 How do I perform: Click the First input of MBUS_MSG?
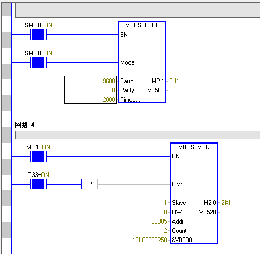[x=177, y=184]
